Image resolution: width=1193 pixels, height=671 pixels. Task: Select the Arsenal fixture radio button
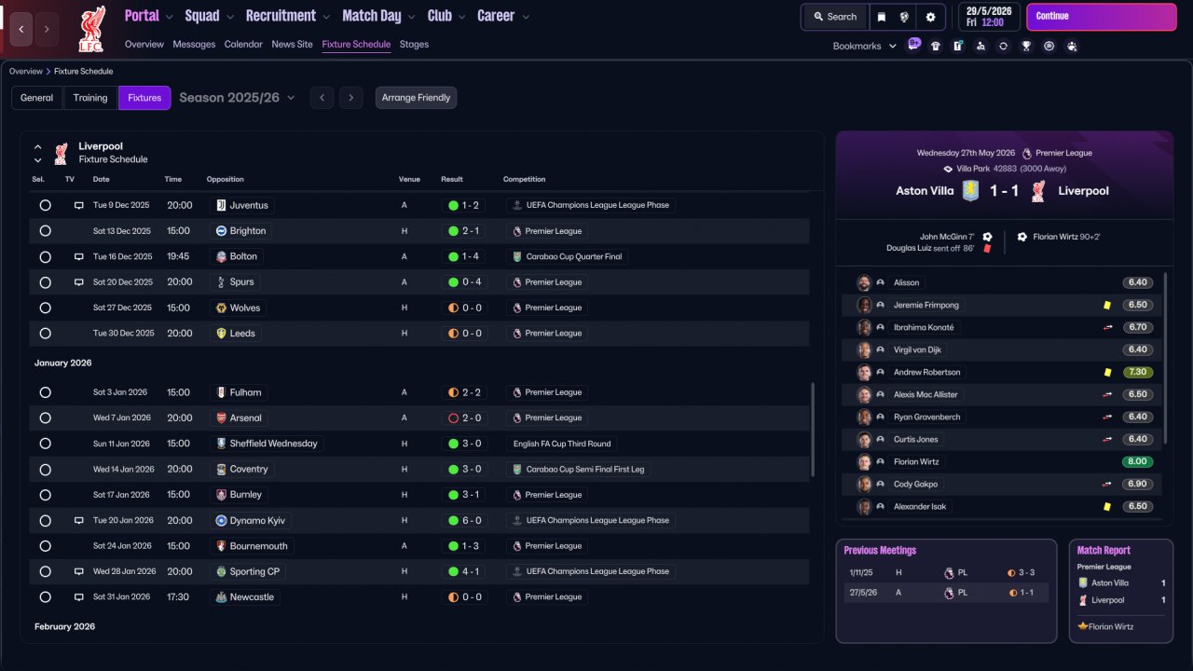click(45, 418)
